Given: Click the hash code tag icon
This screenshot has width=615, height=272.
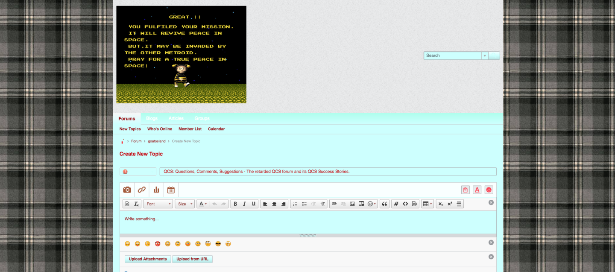Looking at the screenshot, I should pos(396,204).
